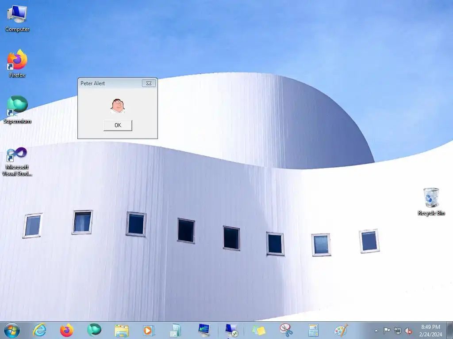Open the clock showing 8:49 PM
Viewport: 453px width, 339px height.
pos(430,330)
